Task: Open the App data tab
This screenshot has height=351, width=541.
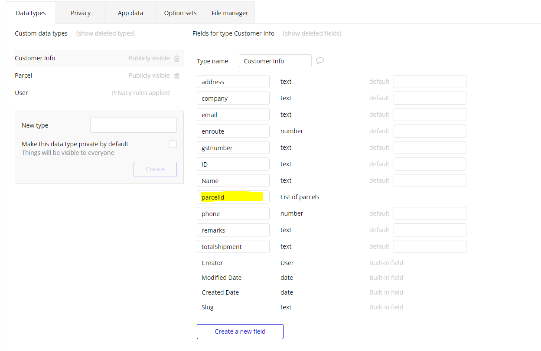Action: pos(130,13)
